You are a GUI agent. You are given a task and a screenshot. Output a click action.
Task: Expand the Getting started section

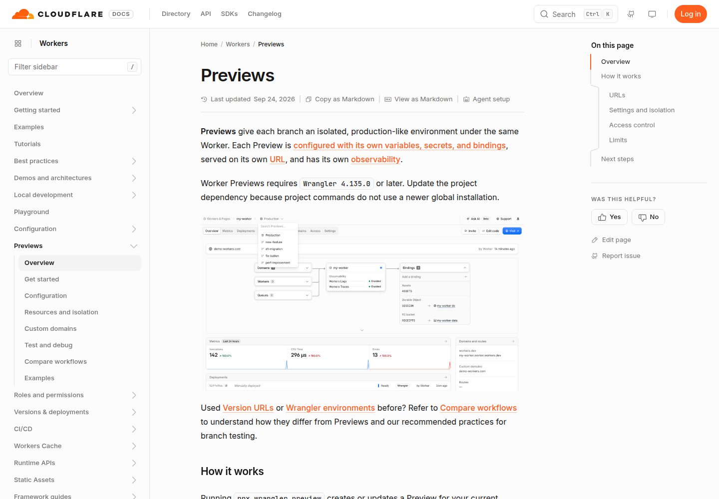coord(134,110)
